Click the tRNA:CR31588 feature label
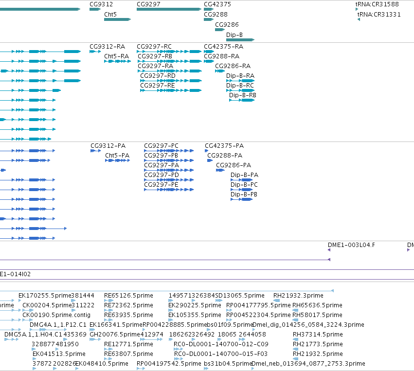The width and height of the screenshot is (414, 371). (x=377, y=4)
